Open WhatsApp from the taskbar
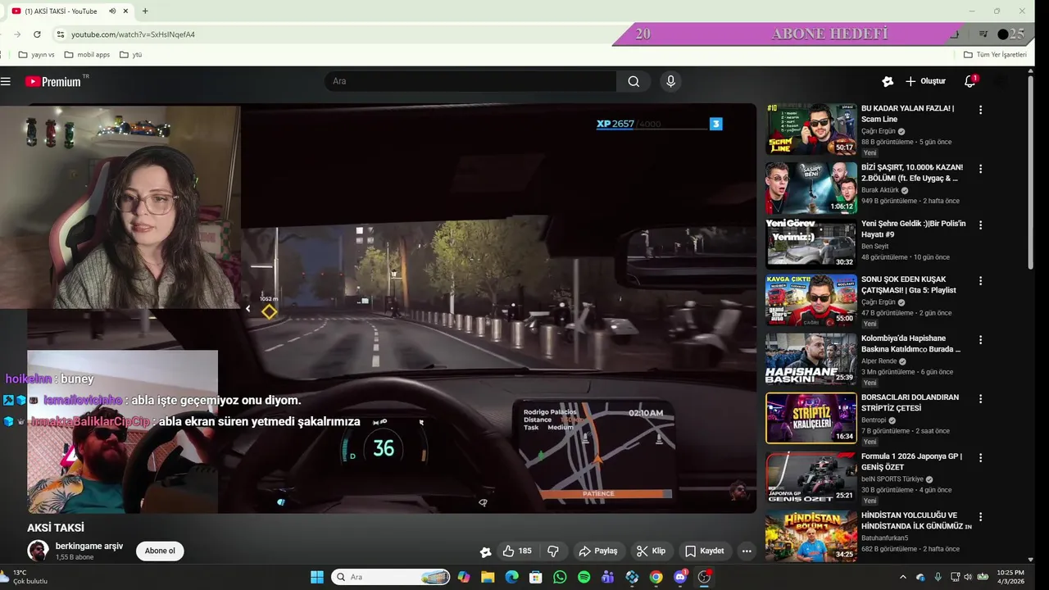The width and height of the screenshot is (1049, 590). point(560,577)
